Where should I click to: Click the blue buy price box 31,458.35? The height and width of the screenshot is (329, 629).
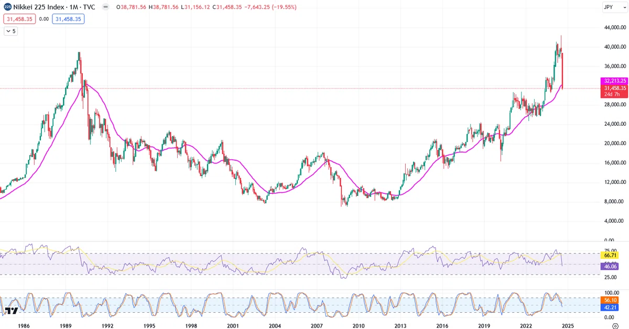point(68,19)
